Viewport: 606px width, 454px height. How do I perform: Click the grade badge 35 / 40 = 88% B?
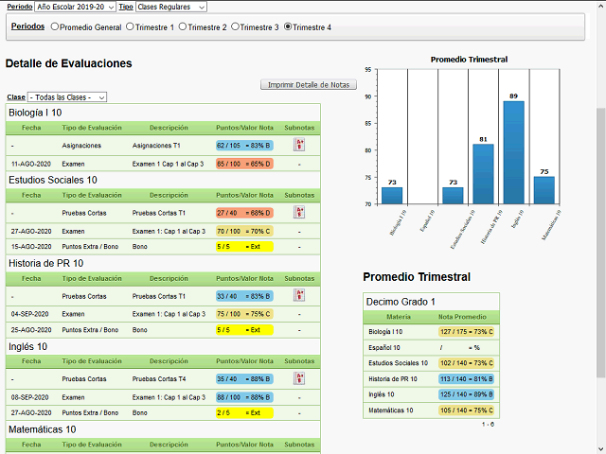[x=244, y=378]
